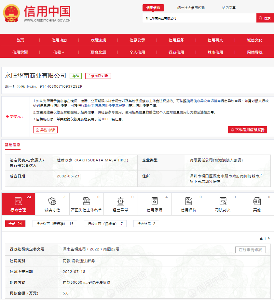Click the 信用信息 search tab
Viewport: 274px width, 300px height.
[153, 8]
